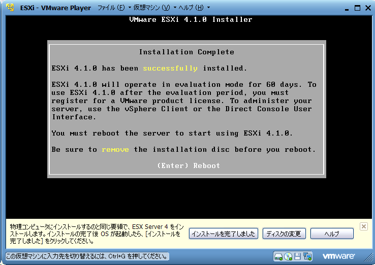The image size is (375, 265).
Task: Click the ヘルプ button in hint bar
Action: [x=332, y=234]
